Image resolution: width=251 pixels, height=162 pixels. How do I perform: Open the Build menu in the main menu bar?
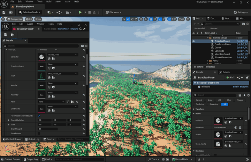click(49, 2)
